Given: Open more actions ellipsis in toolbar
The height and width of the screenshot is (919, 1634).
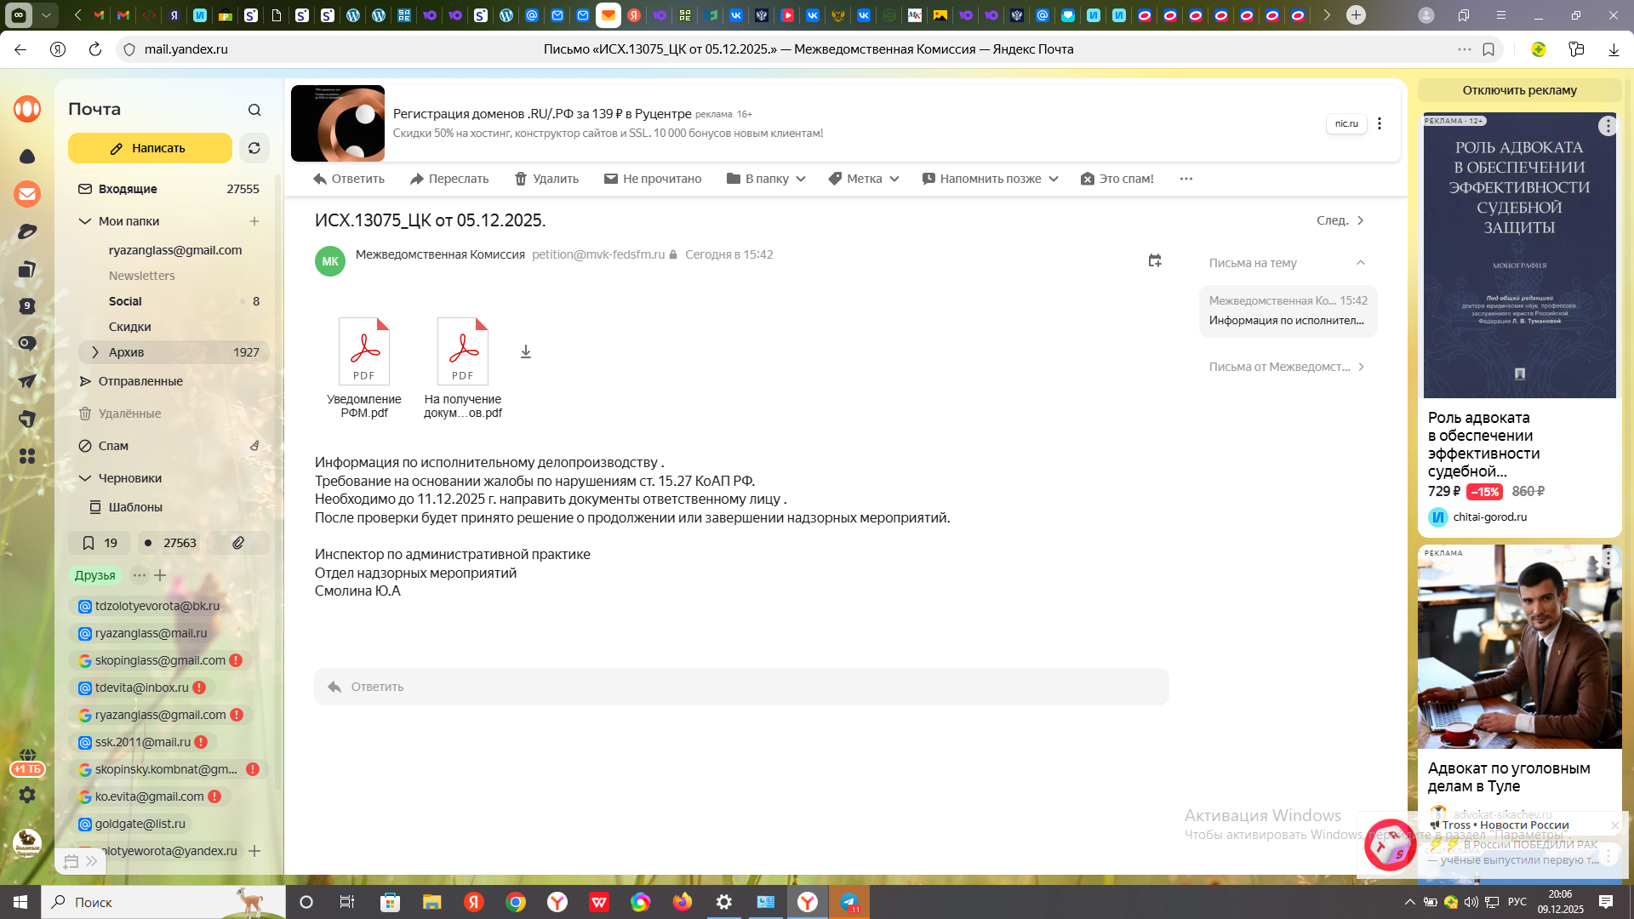Looking at the screenshot, I should 1186,179.
